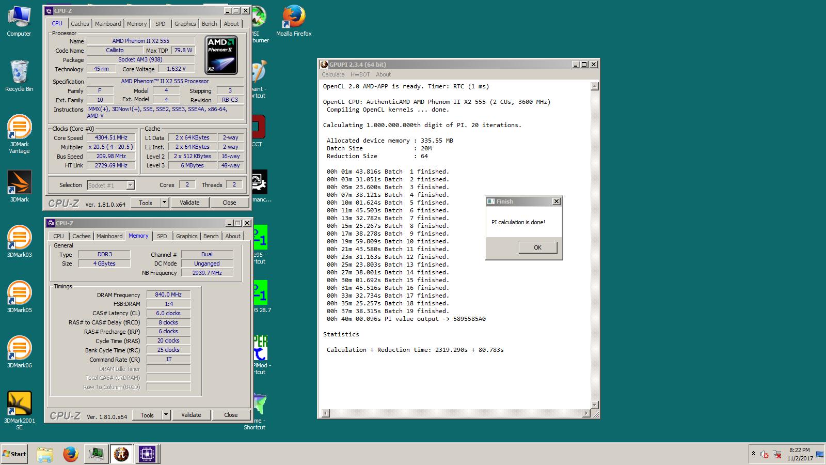Image resolution: width=826 pixels, height=465 pixels.
Task: Click the GPUPI title bar icon
Action: (x=324, y=65)
